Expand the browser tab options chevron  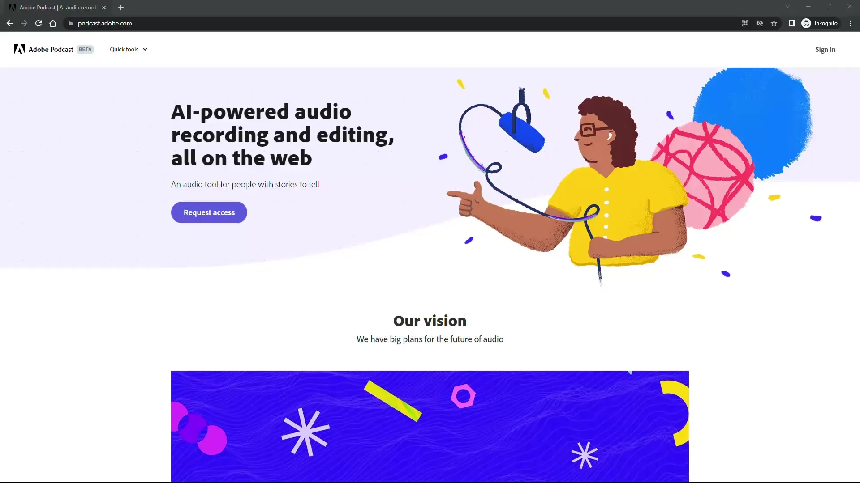pyautogui.click(x=787, y=7)
